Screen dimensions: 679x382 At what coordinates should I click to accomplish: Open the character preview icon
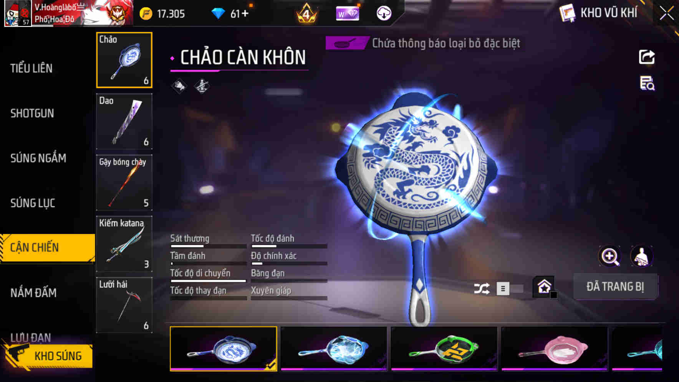pos(641,256)
